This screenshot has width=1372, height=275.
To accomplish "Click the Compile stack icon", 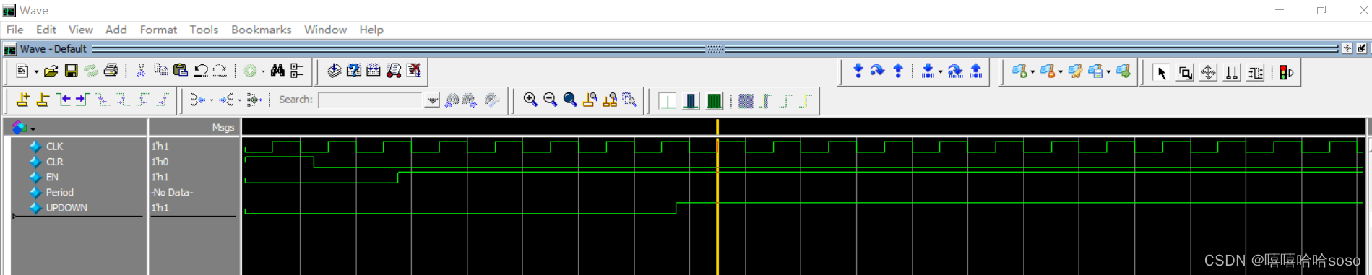I will 334,71.
